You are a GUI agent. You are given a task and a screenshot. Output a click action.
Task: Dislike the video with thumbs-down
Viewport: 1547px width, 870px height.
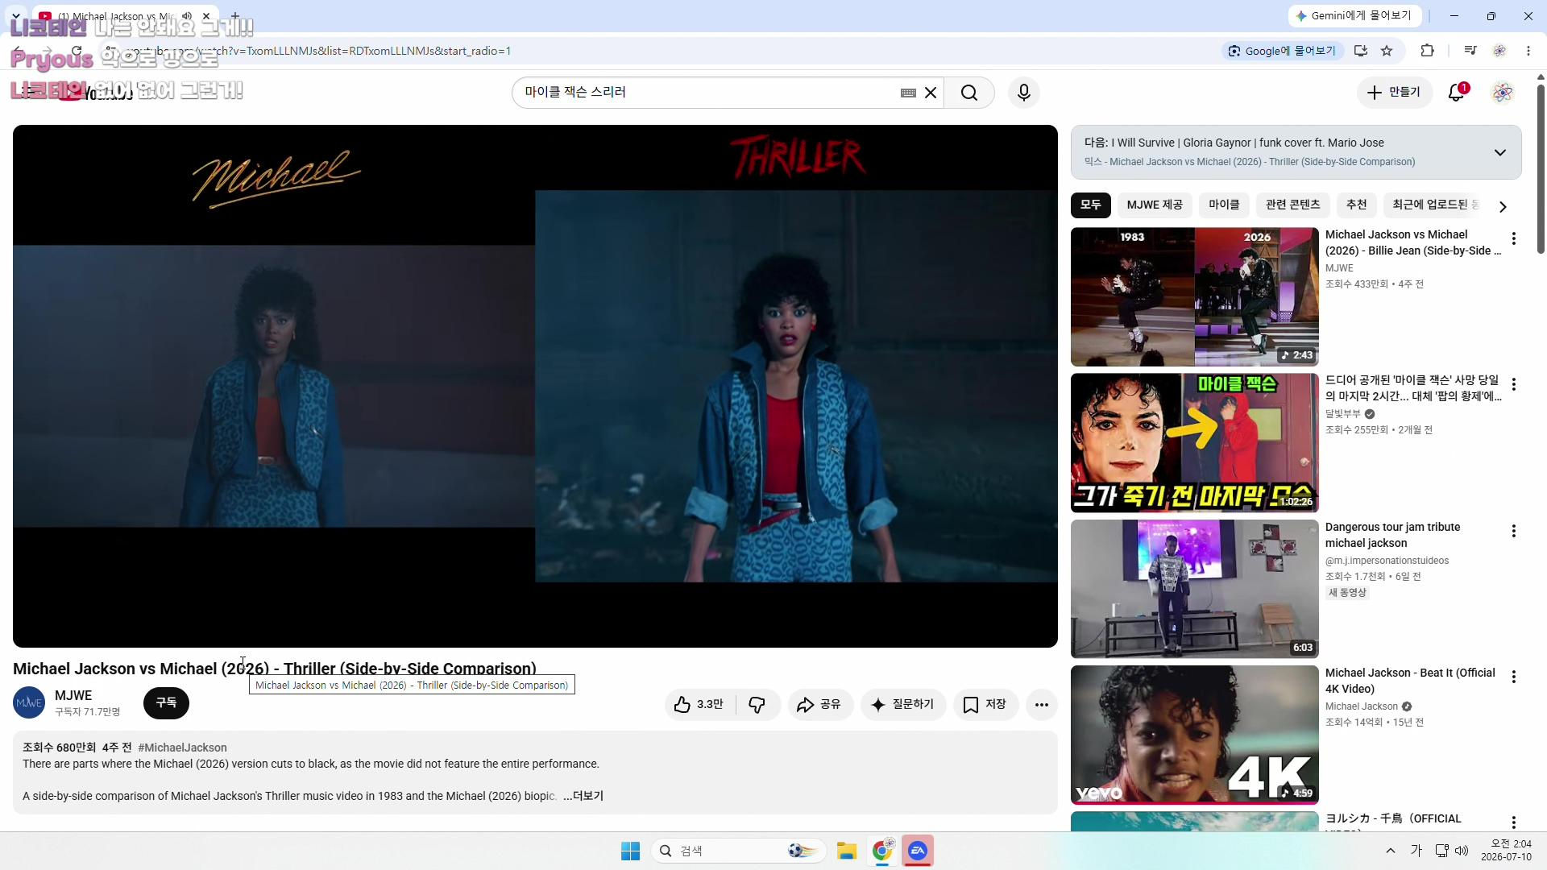757,705
